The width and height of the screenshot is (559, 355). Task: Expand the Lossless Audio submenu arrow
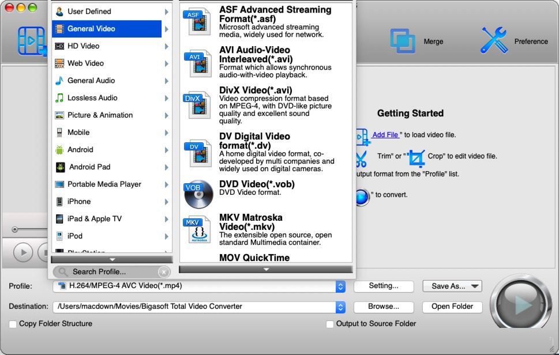tap(167, 99)
